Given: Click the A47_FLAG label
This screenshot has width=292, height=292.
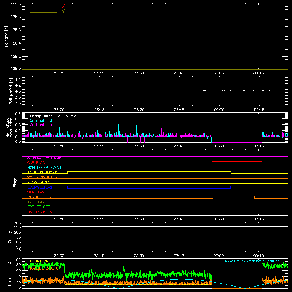Looking at the screenshot, I should pos(36,202).
